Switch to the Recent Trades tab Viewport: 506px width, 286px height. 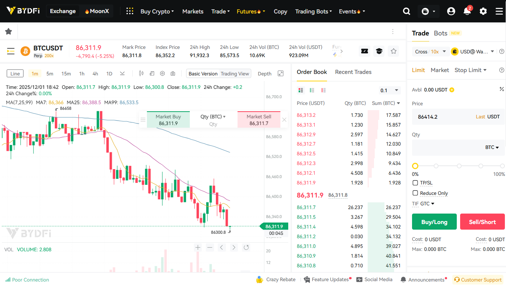(x=353, y=72)
